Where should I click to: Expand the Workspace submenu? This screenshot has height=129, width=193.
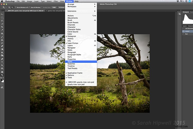pyautogui.click(x=81, y=6)
